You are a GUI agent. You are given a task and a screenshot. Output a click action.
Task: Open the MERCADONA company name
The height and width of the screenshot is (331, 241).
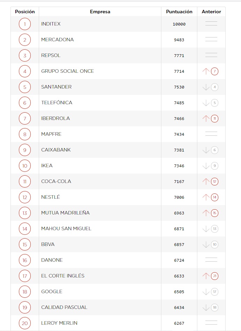58,40
